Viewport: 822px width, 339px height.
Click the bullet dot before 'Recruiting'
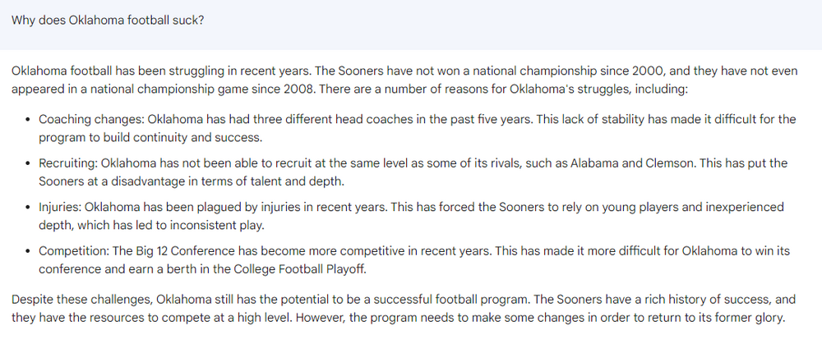29,163
